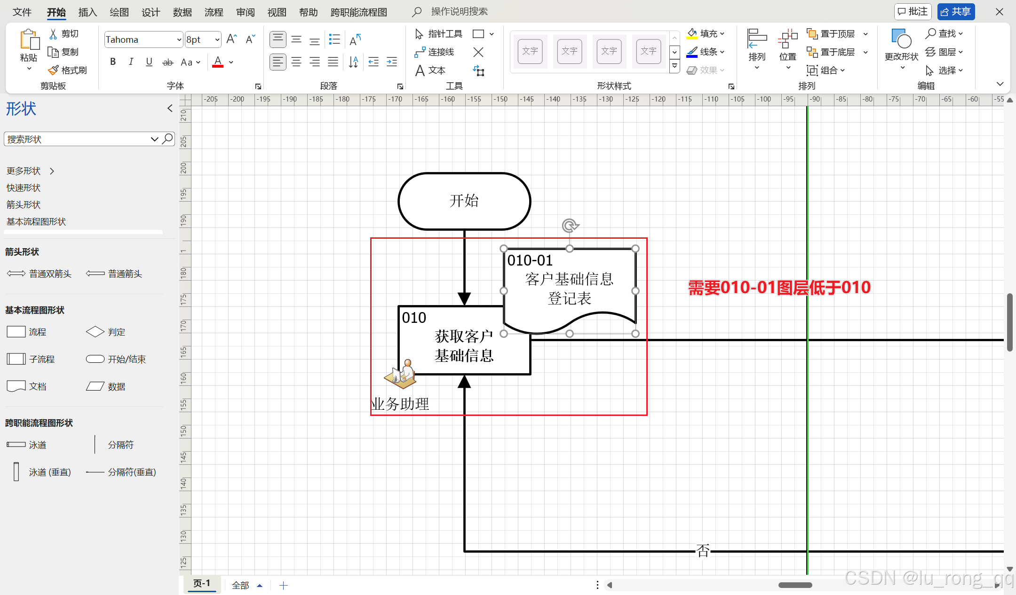Open the 插入 menu tab

pyautogui.click(x=87, y=12)
